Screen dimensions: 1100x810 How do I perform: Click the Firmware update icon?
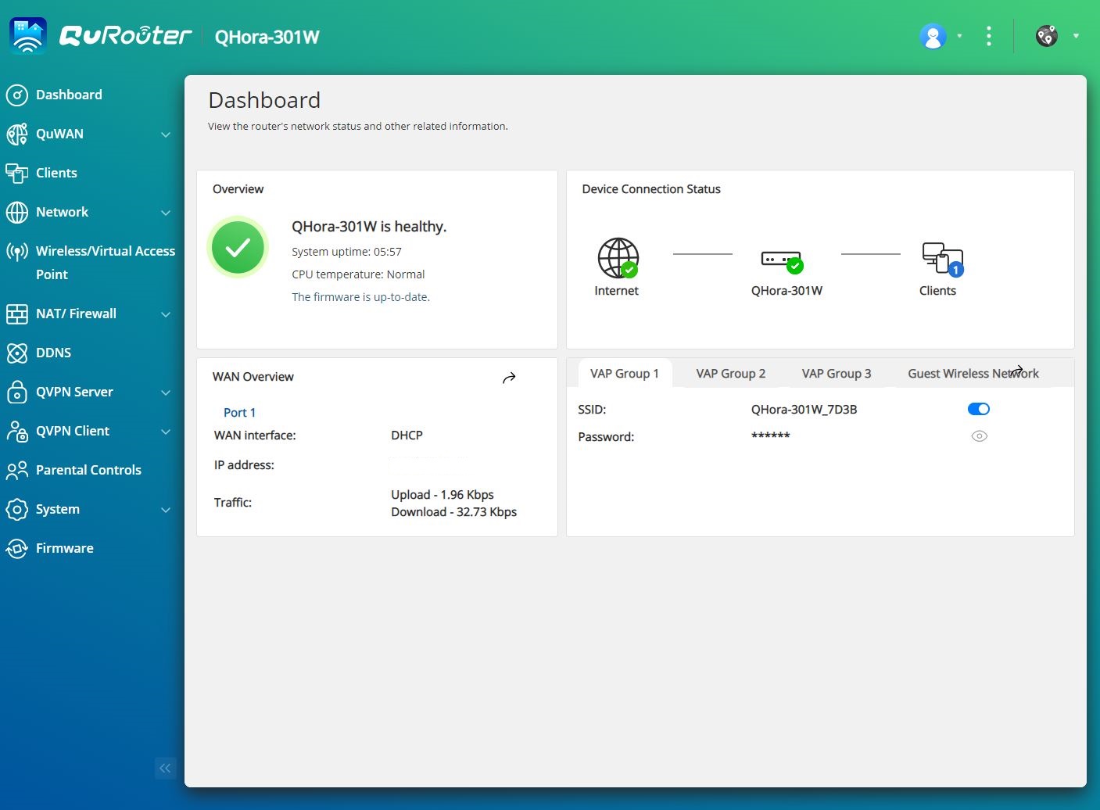coord(17,548)
